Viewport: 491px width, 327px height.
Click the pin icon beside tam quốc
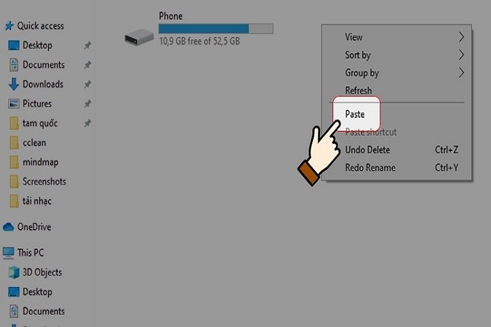pos(87,124)
